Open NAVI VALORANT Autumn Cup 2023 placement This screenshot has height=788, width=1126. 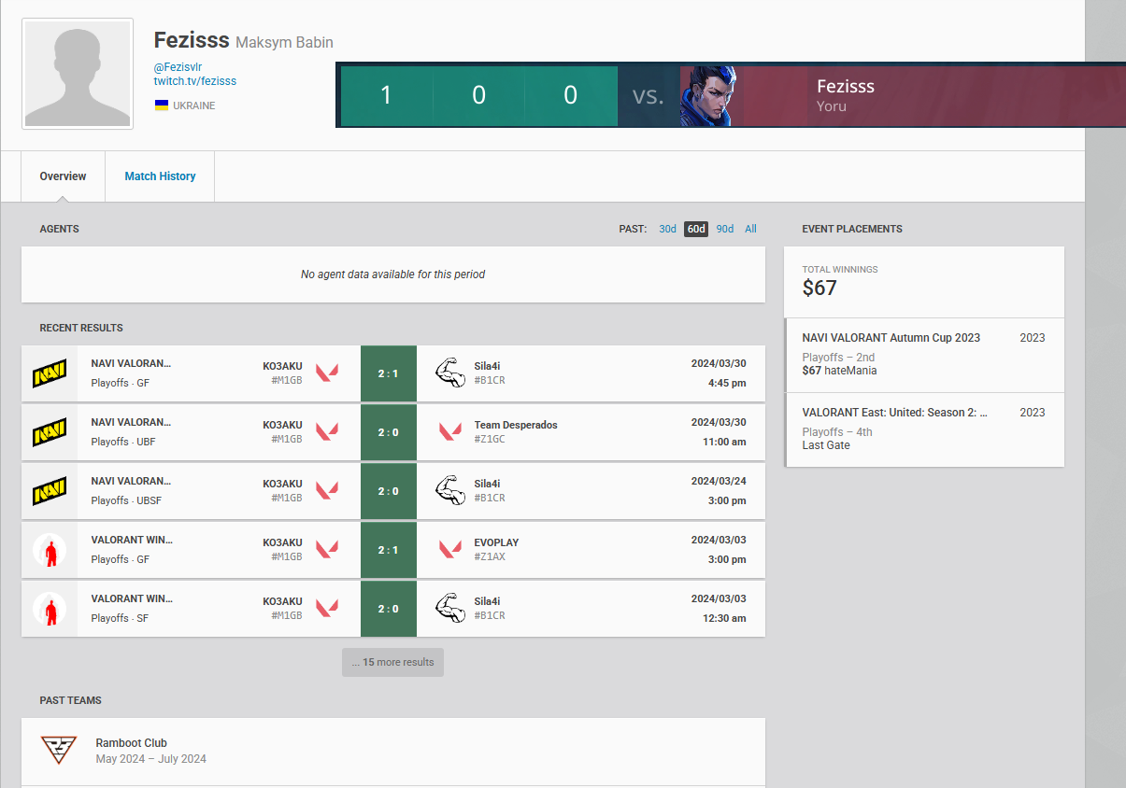click(x=924, y=355)
